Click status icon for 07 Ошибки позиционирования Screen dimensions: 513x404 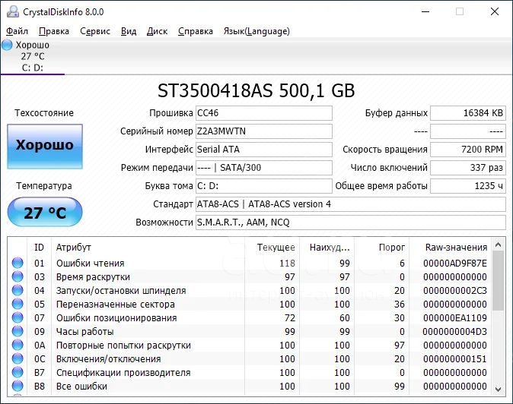click(x=18, y=317)
